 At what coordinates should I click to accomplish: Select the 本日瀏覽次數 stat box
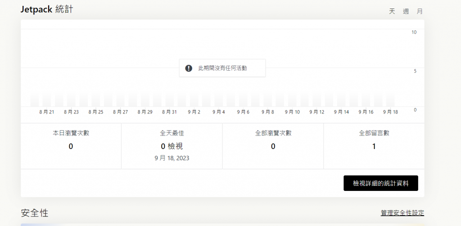(71, 146)
